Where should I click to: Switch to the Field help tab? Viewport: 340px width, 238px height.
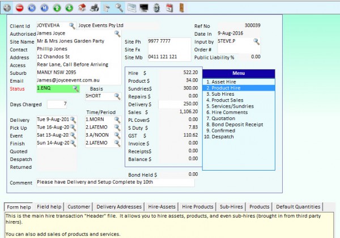[49, 207]
